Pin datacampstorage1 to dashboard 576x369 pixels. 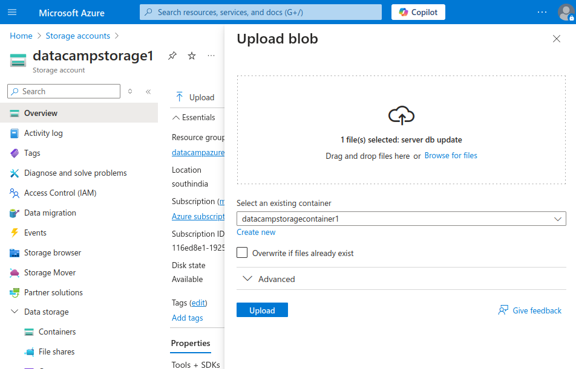[x=172, y=56]
